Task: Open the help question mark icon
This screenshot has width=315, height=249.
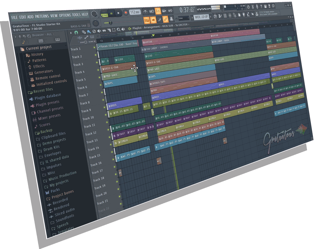Action: pos(261,6)
